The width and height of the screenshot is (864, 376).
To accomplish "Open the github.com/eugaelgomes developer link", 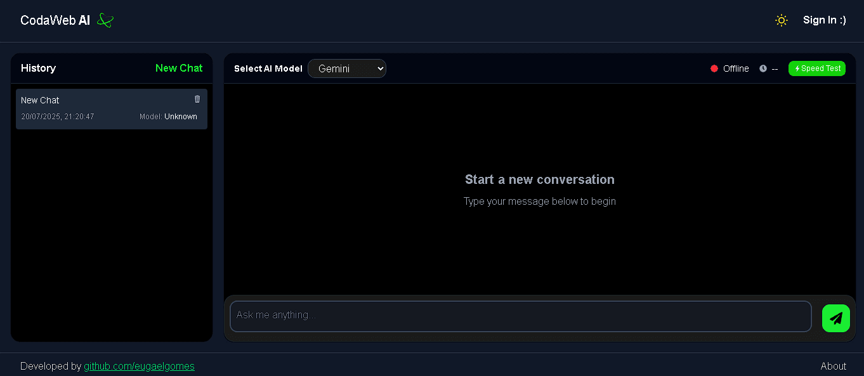I will point(139,366).
